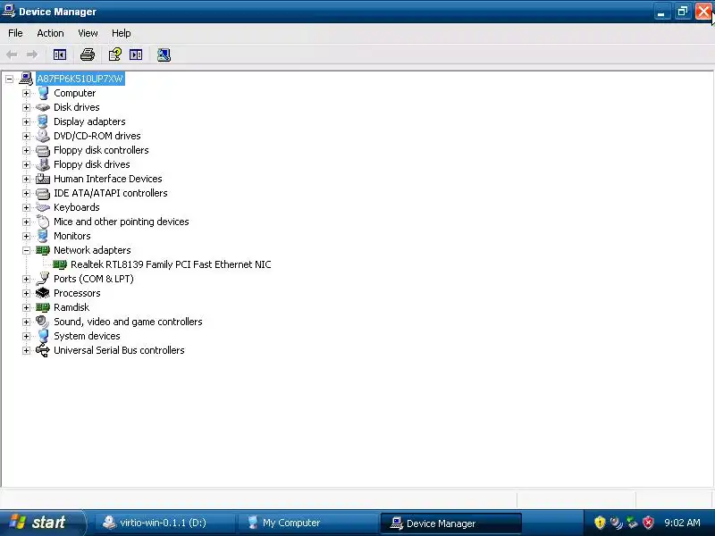The width and height of the screenshot is (715, 536).
Task: Open the File menu
Action: point(15,33)
